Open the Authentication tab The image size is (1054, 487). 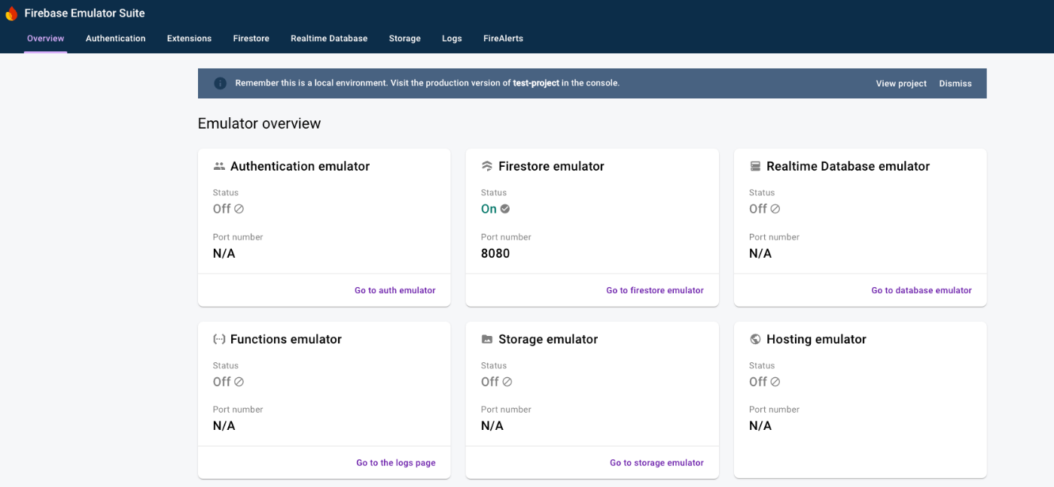(115, 38)
